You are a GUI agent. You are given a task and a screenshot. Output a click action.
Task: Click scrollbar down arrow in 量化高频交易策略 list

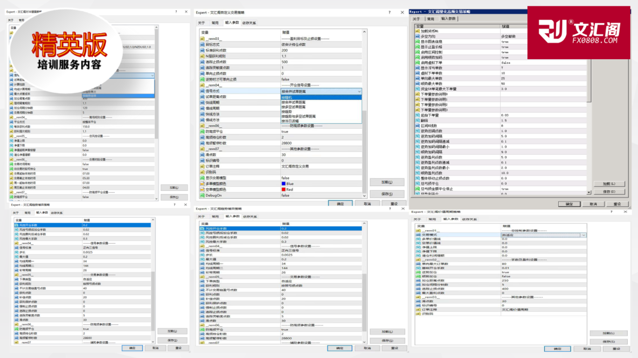[589, 192]
